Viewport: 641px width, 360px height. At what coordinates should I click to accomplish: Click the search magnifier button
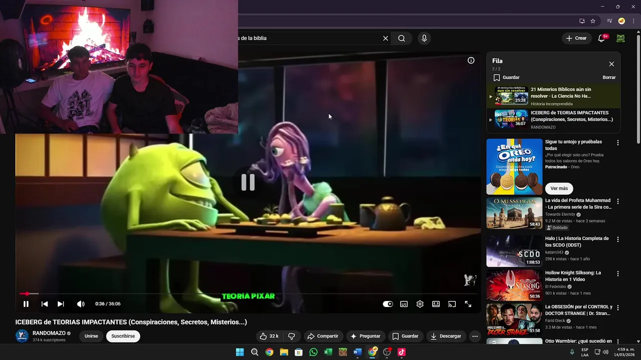[x=402, y=38]
